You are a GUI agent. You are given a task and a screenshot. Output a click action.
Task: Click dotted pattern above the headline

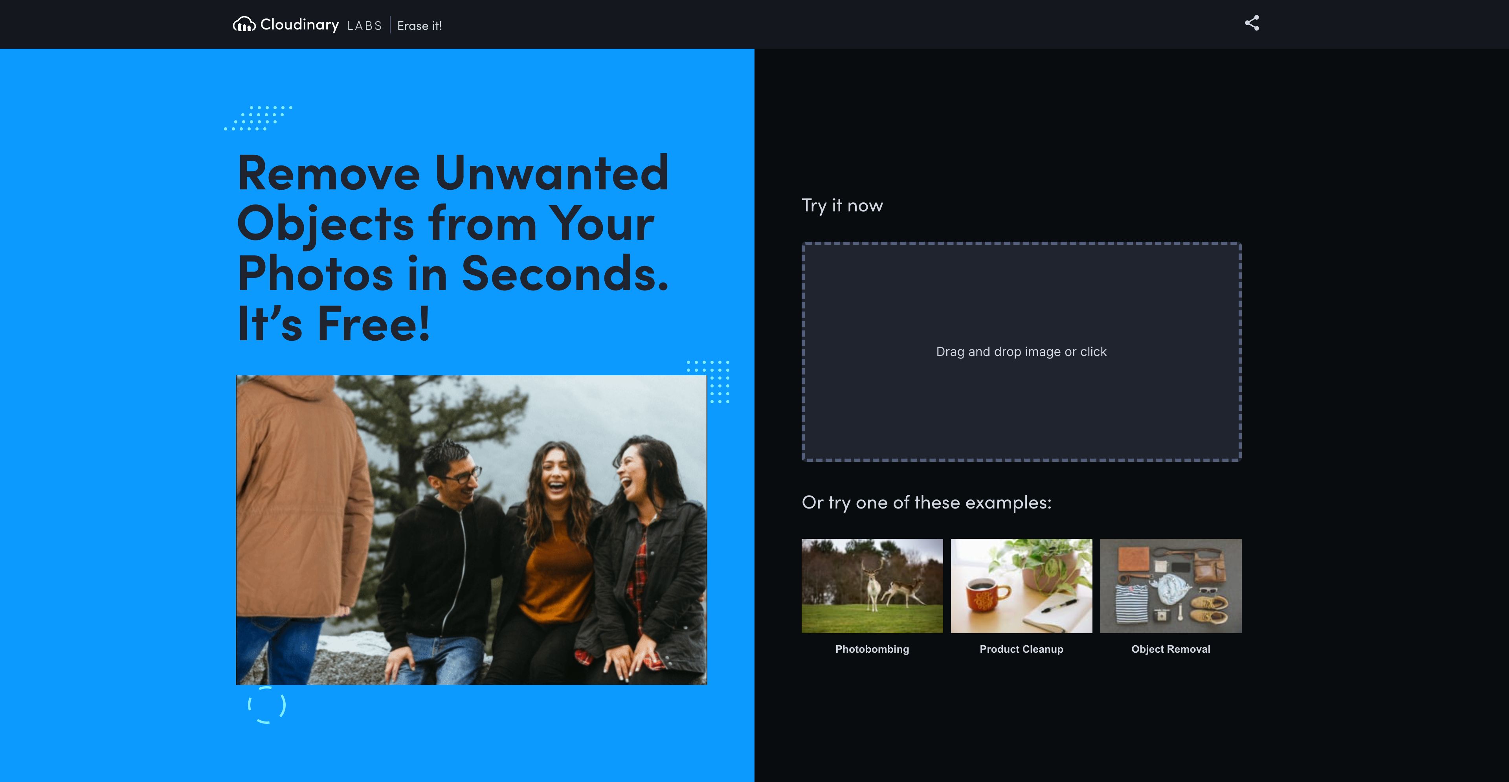(258, 118)
